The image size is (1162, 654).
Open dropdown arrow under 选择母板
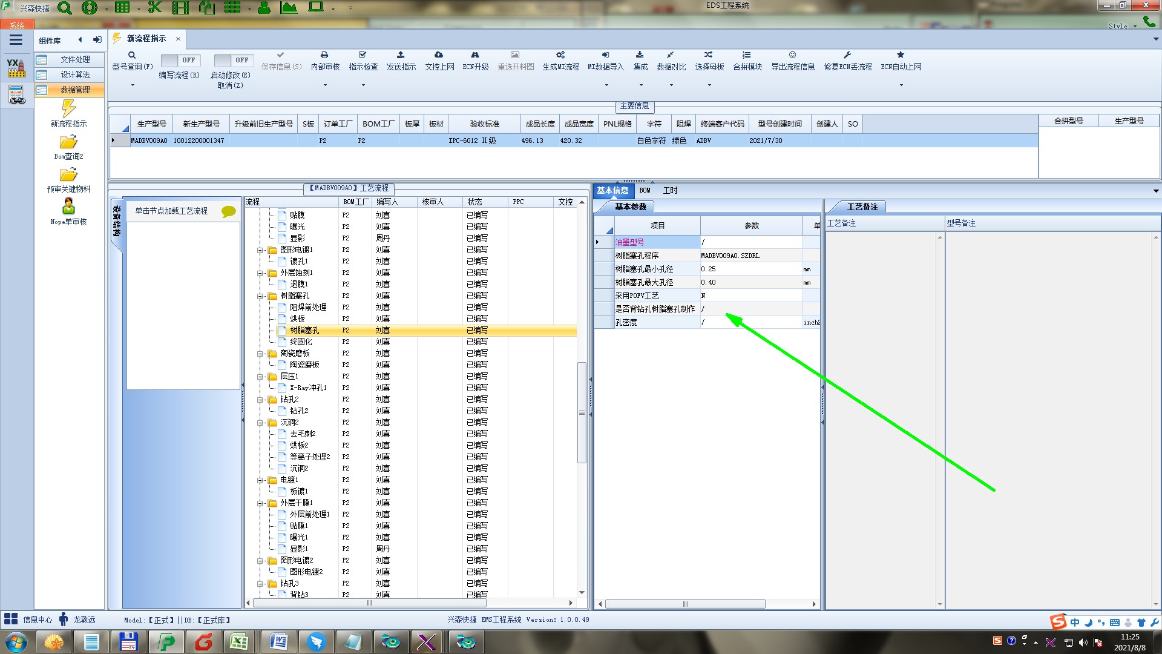pyautogui.click(x=709, y=85)
